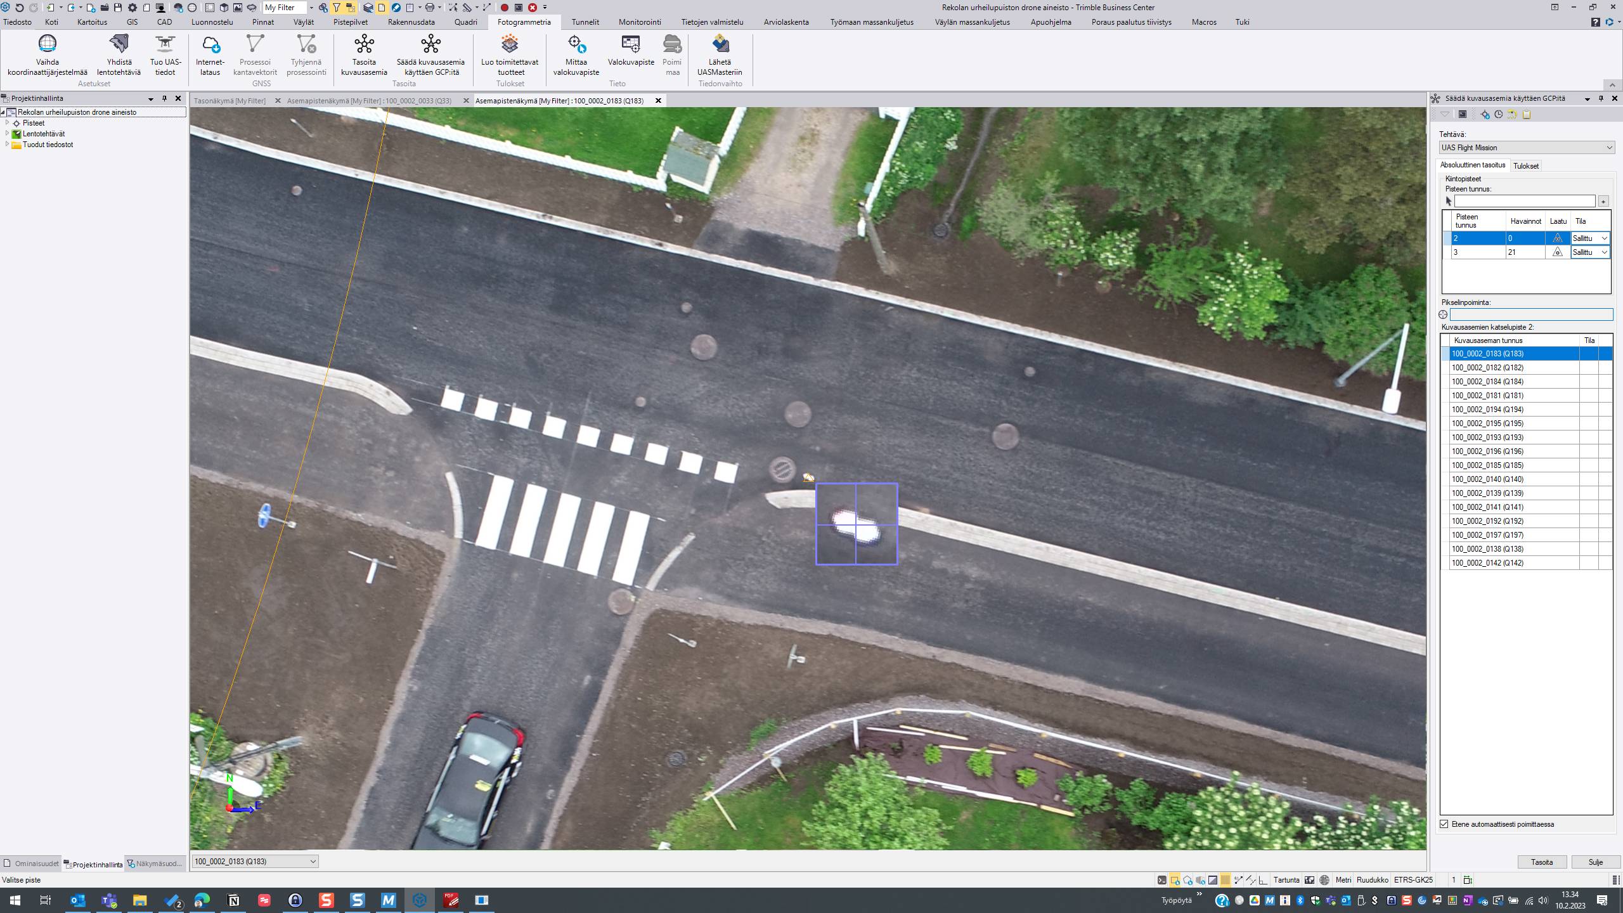The height and width of the screenshot is (913, 1623).
Task: Toggle the polygon select icon in status bar
Action: [1187, 880]
